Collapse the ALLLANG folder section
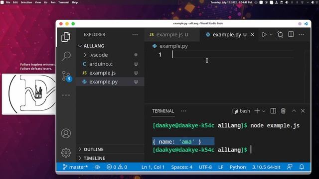Viewport: 319px width, 179px height. click(x=110, y=46)
